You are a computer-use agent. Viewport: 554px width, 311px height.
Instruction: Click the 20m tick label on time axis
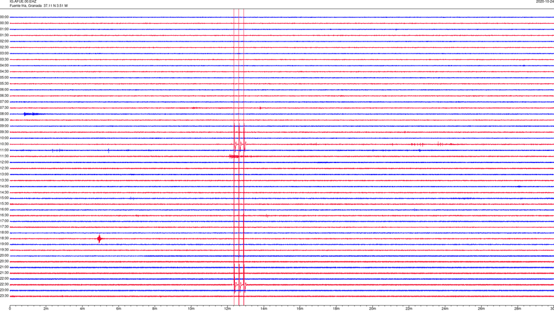click(372, 309)
